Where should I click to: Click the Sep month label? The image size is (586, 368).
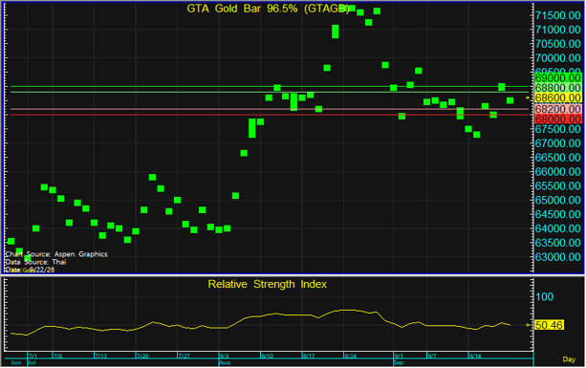399,363
